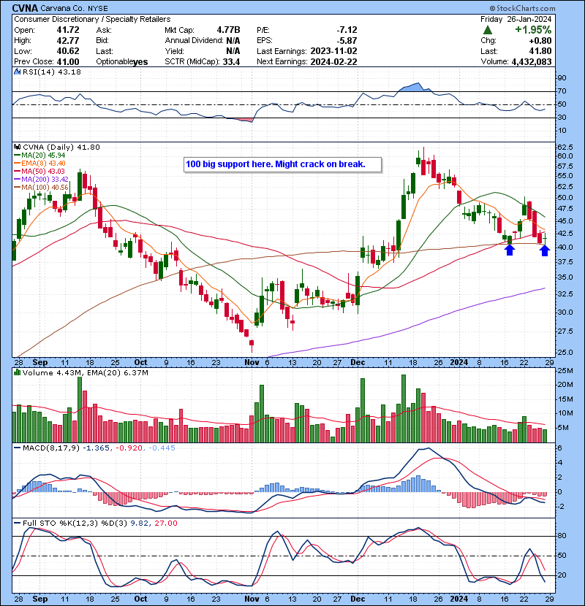This screenshot has width=585, height=606.
Task: Click the Carvana Co. company name
Action: [64, 8]
